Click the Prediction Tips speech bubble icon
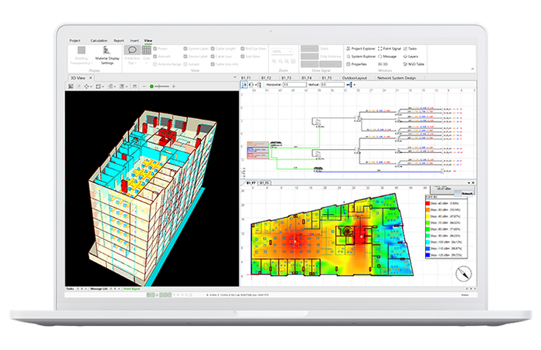Viewport: 541px width, 350px height. point(132,49)
